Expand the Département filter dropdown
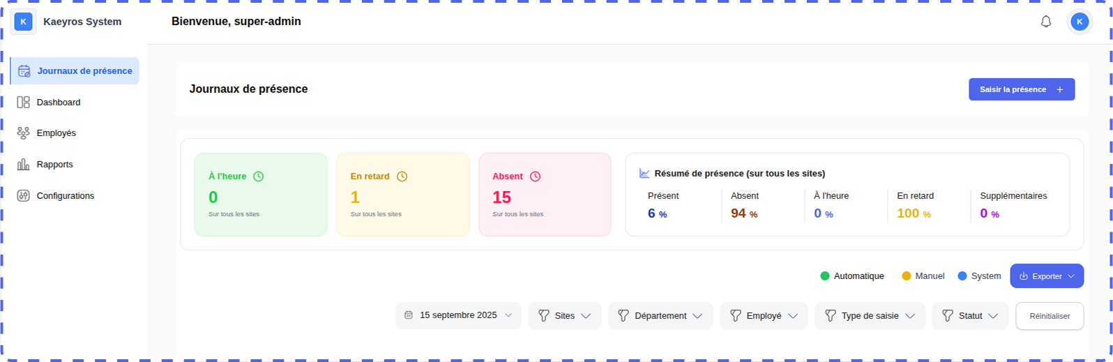The width and height of the screenshot is (1113, 362). point(660,316)
